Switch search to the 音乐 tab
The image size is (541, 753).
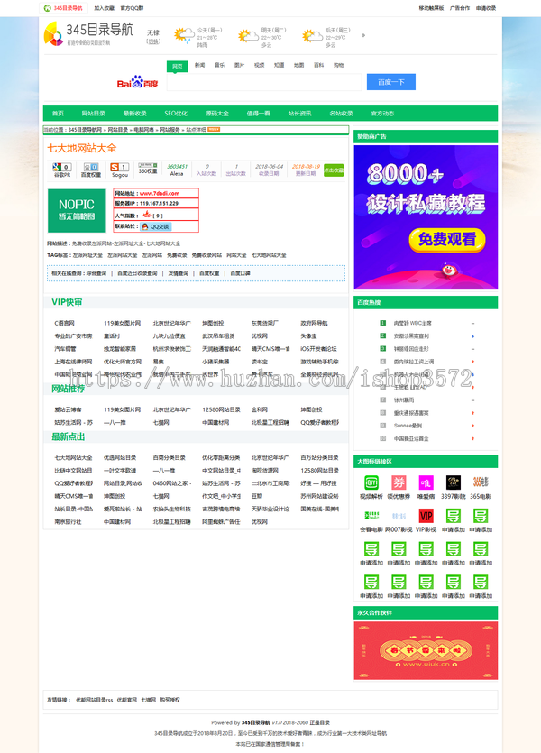click(219, 65)
